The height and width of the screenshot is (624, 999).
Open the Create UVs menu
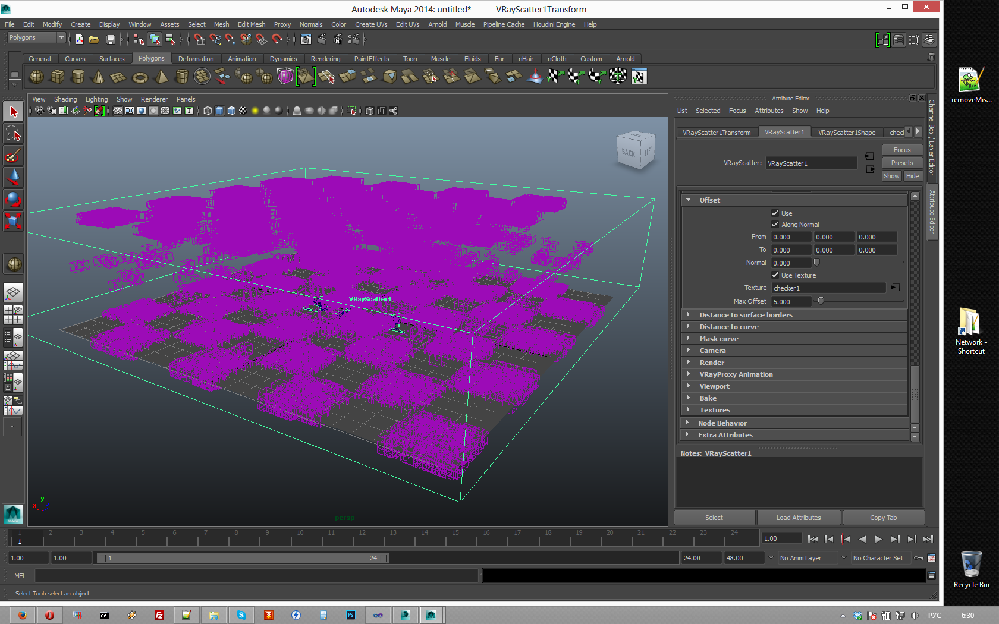(x=371, y=24)
